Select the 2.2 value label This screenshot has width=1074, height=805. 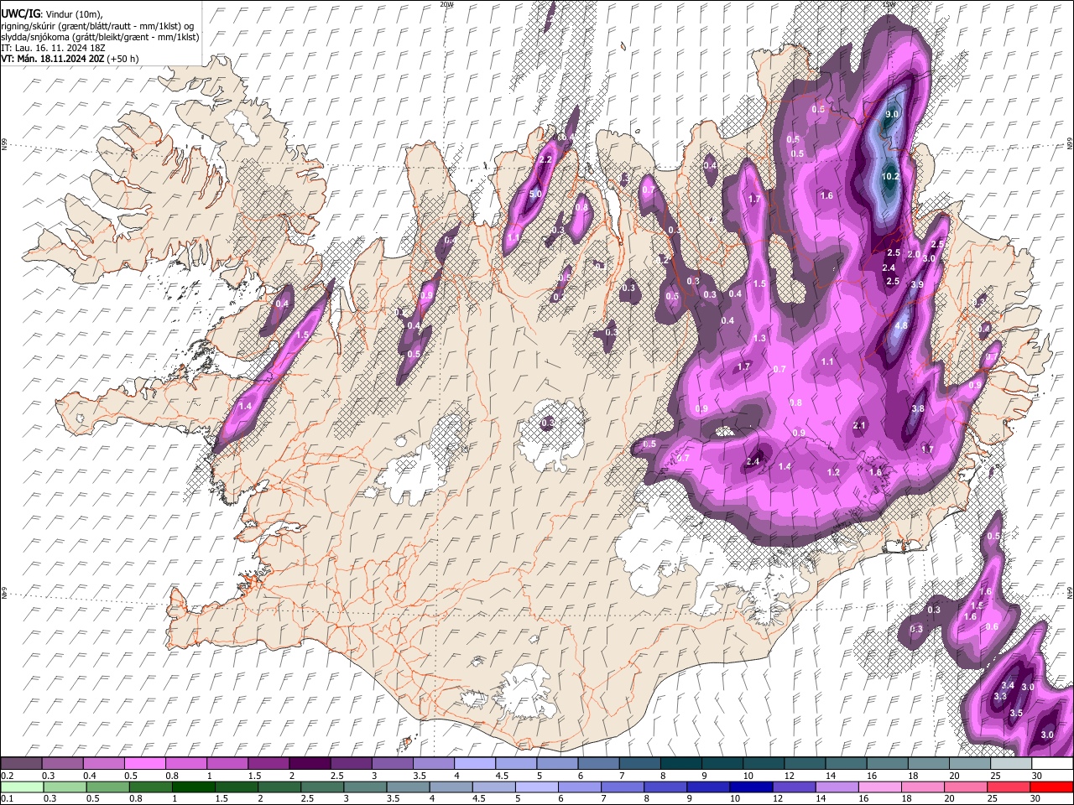(545, 160)
